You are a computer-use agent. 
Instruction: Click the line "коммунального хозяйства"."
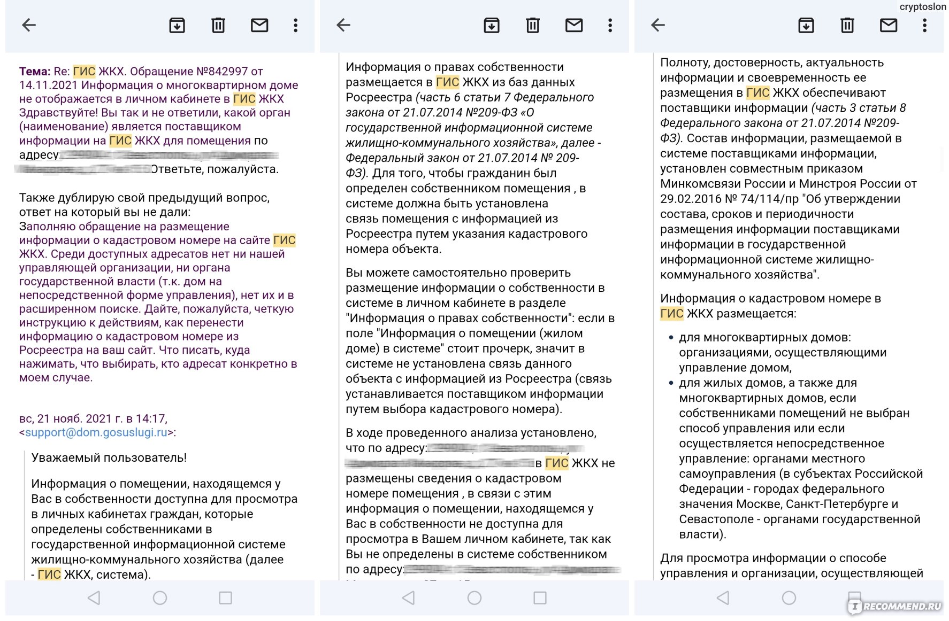[x=740, y=275]
